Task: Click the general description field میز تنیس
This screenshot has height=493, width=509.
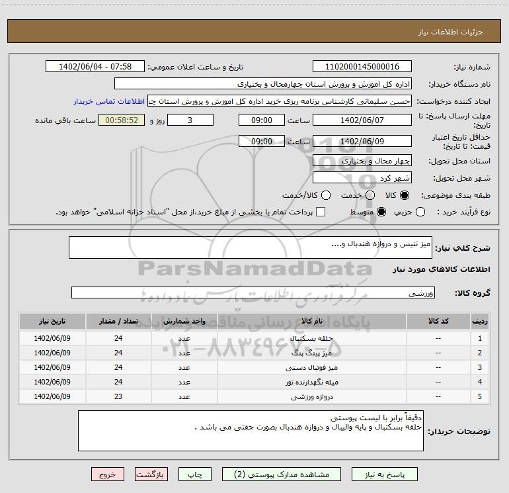Action: point(251,247)
